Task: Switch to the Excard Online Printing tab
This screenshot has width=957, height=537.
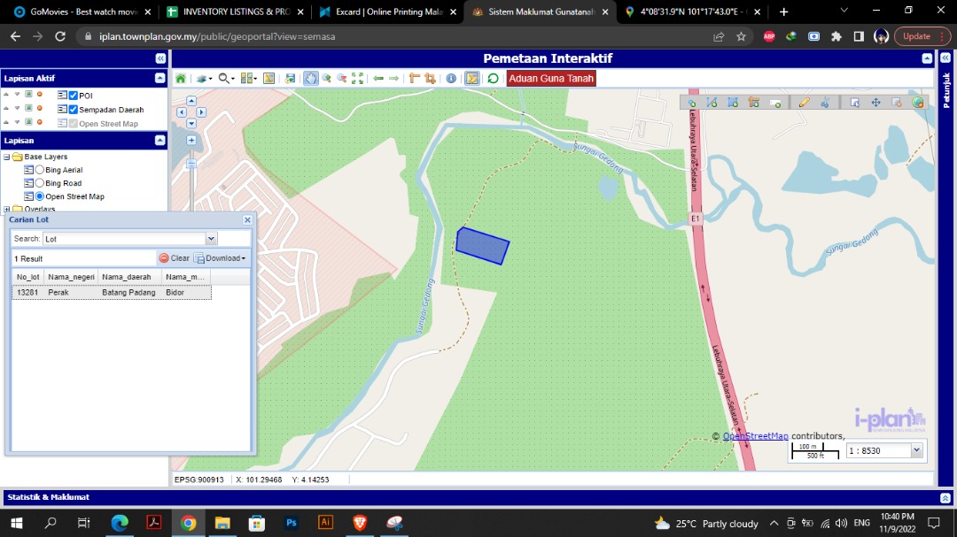Action: [386, 12]
